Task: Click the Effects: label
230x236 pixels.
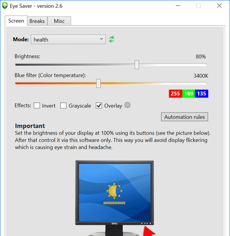Action: pos(23,106)
